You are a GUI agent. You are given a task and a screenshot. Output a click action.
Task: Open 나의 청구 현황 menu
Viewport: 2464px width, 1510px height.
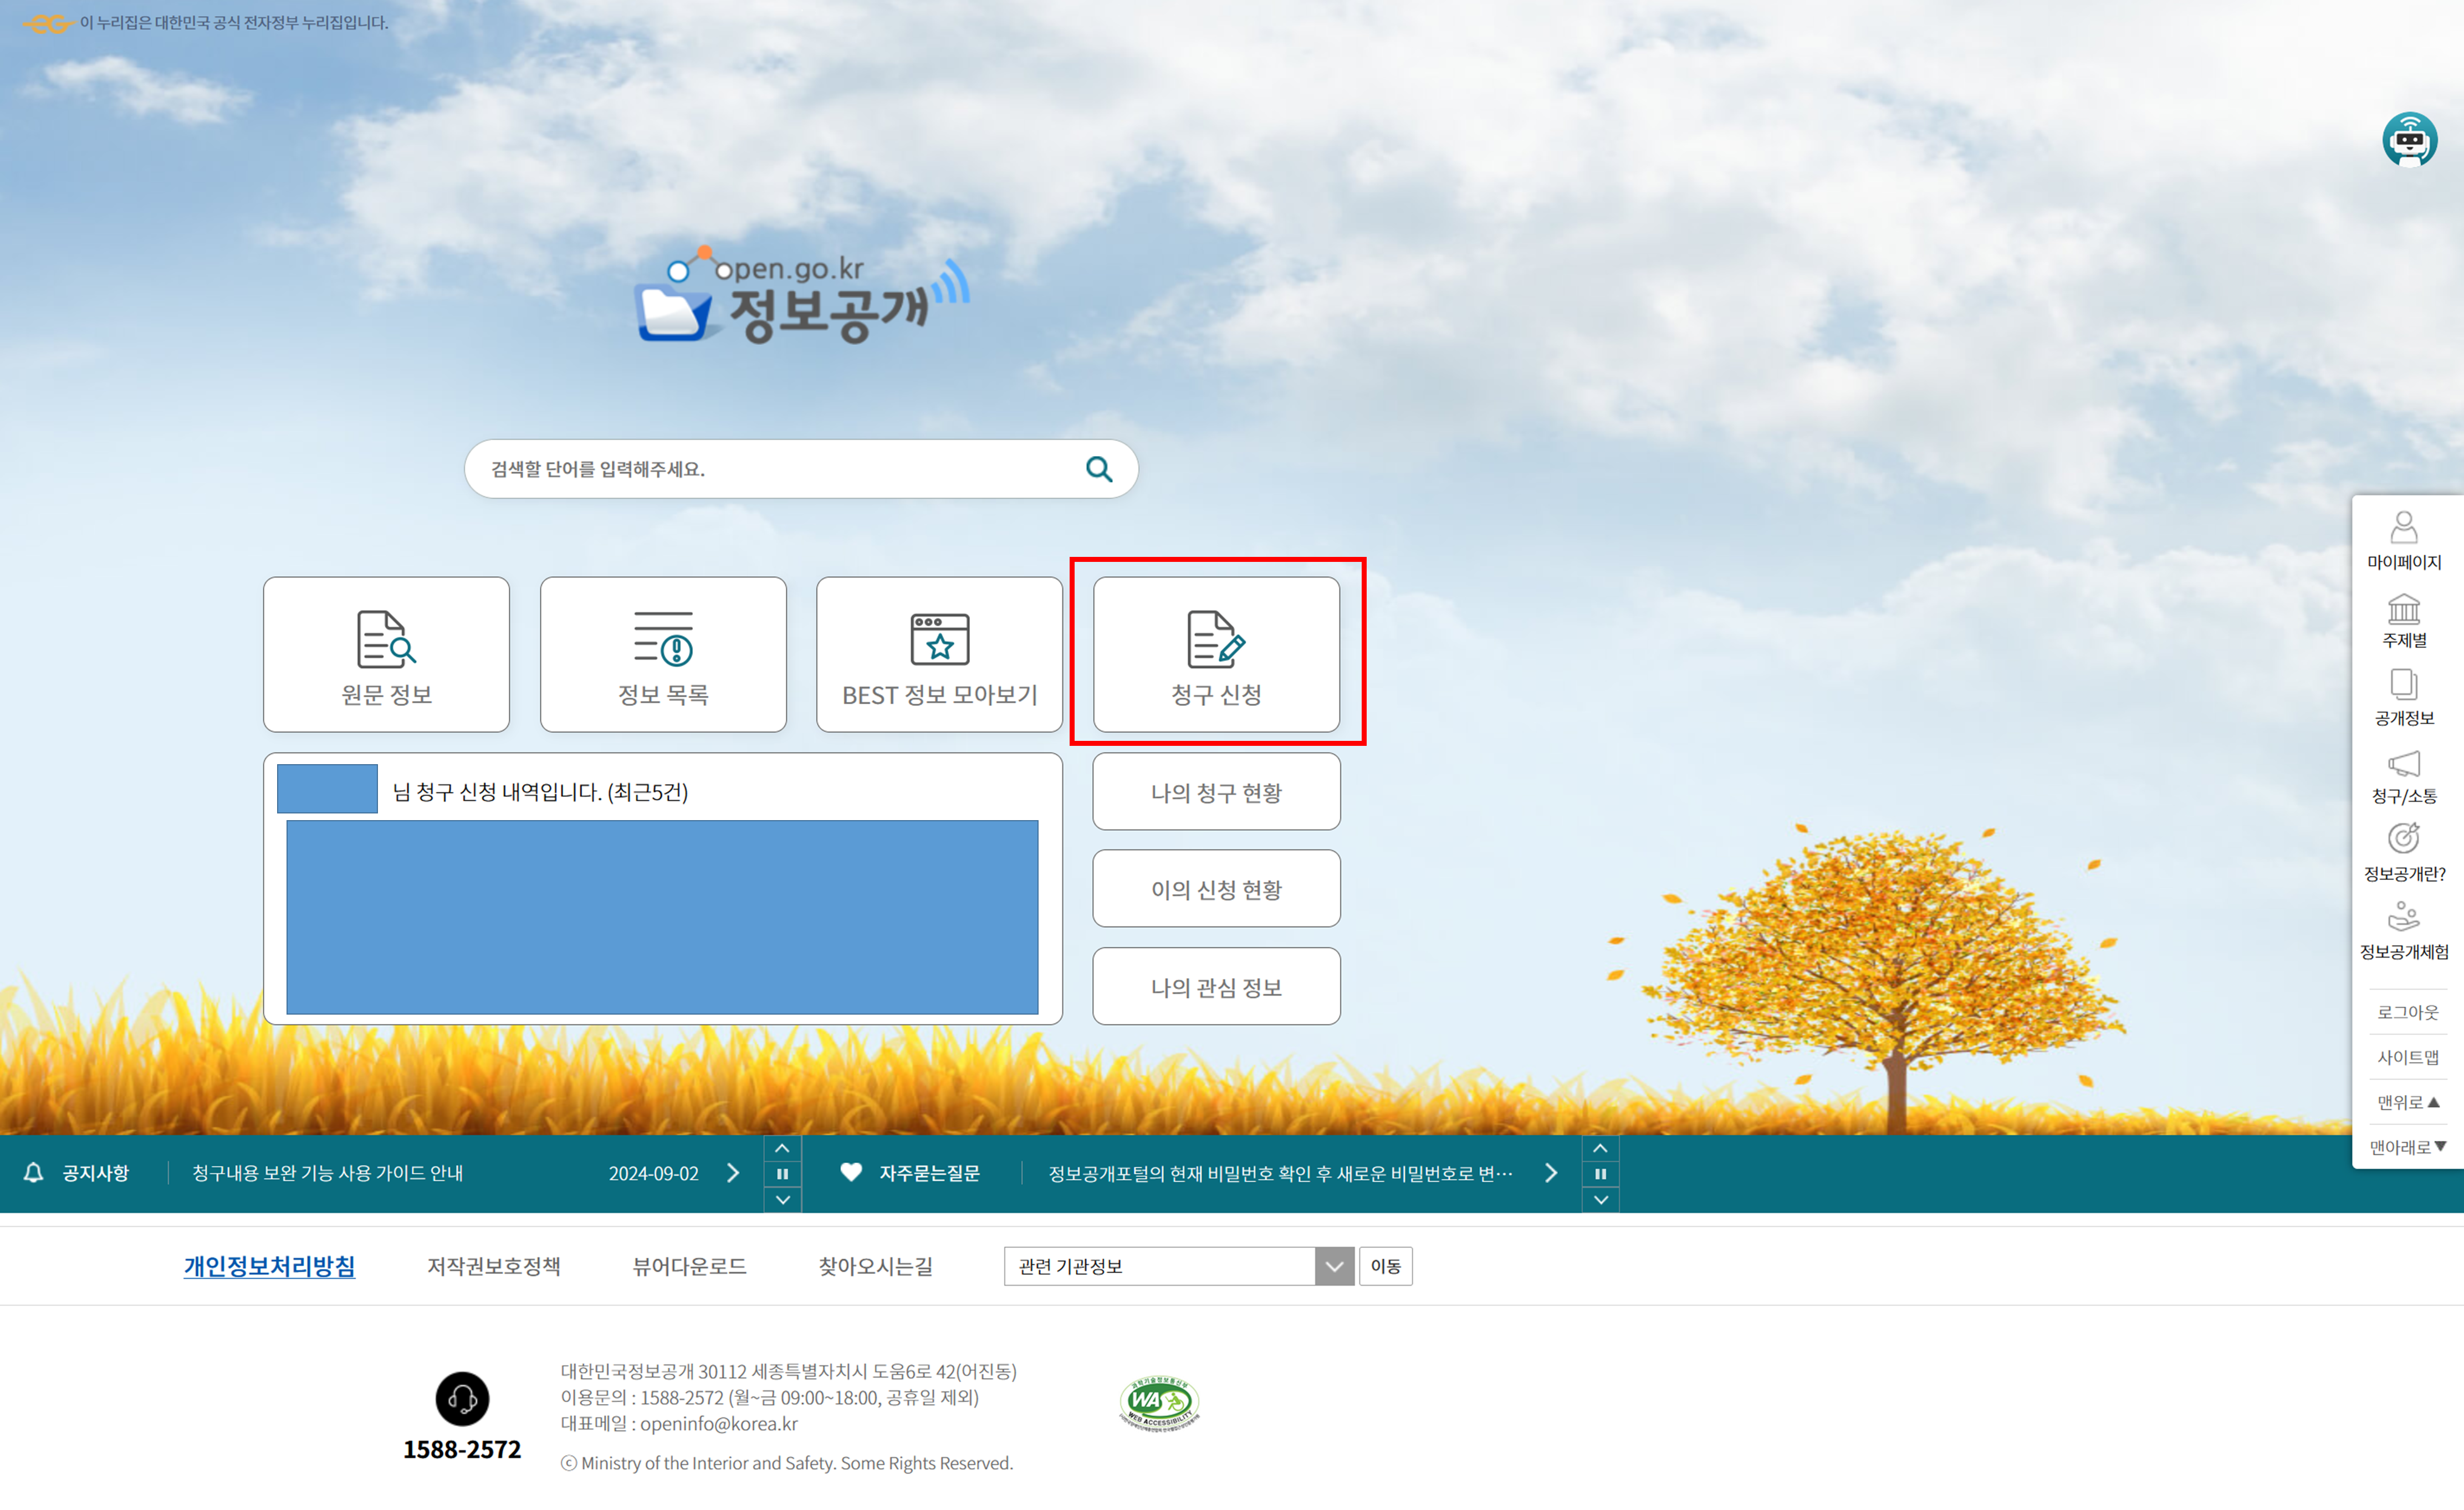[x=1216, y=792]
